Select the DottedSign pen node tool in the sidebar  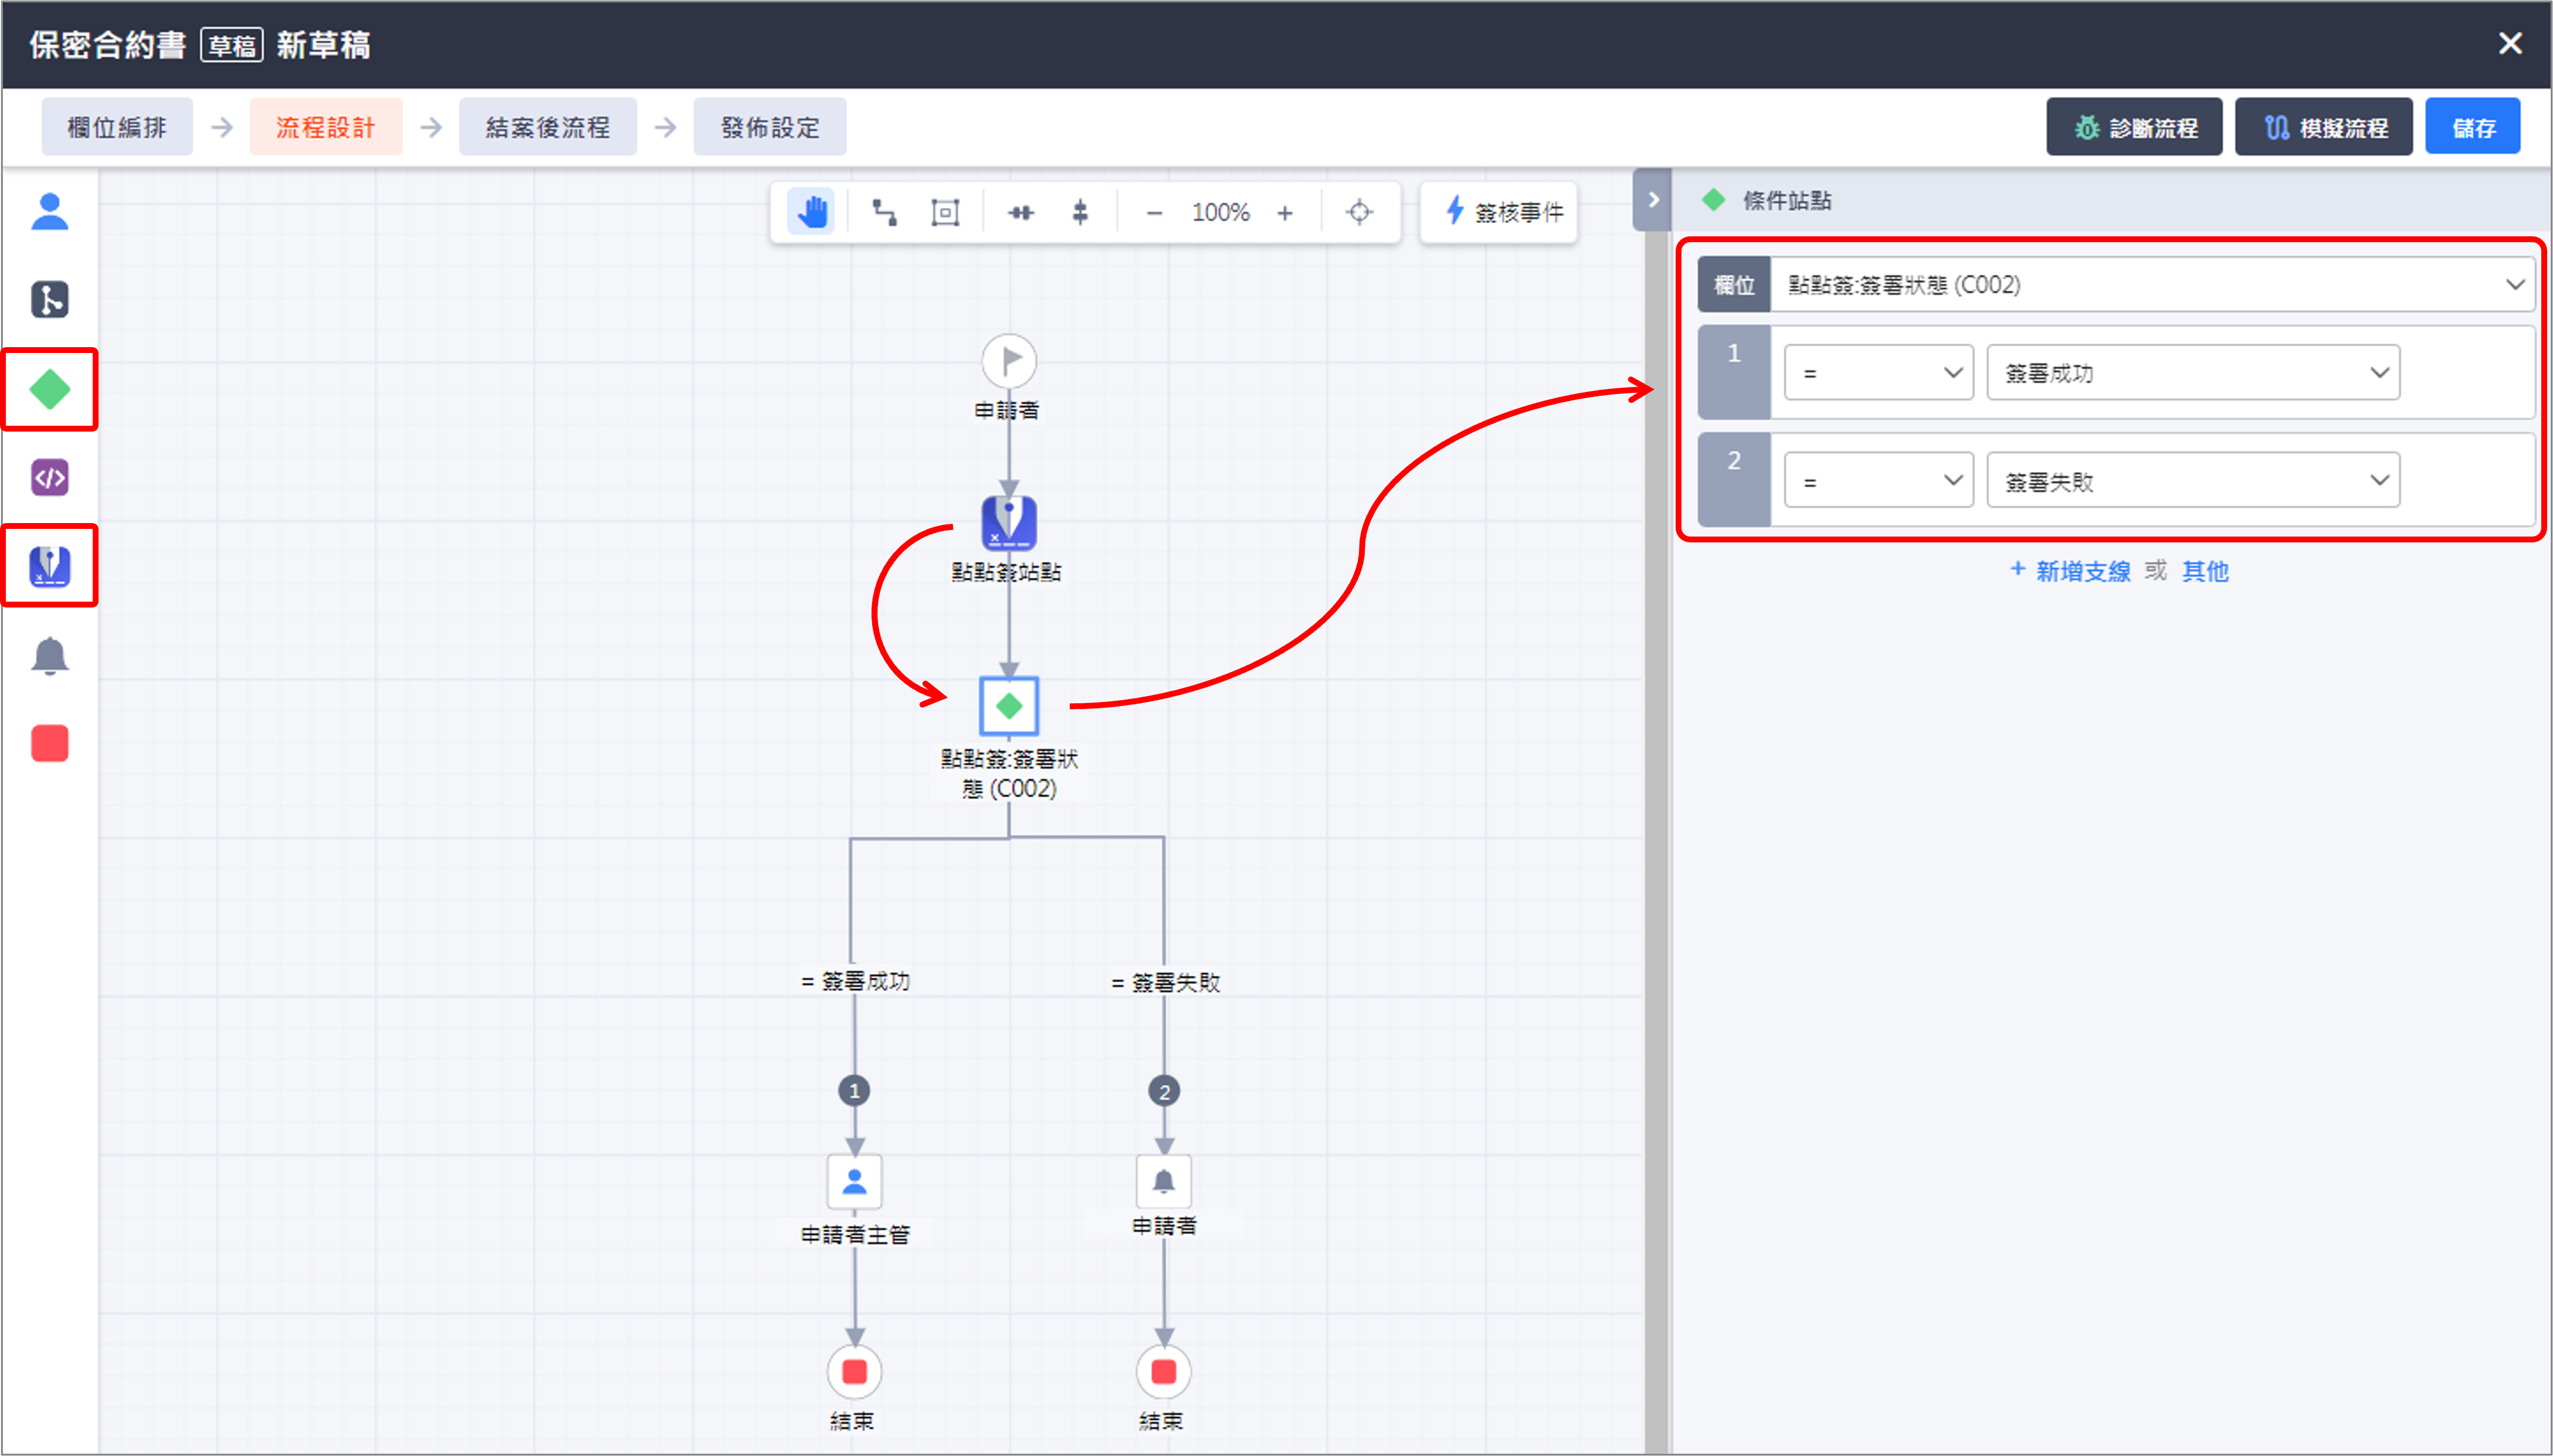(49, 566)
